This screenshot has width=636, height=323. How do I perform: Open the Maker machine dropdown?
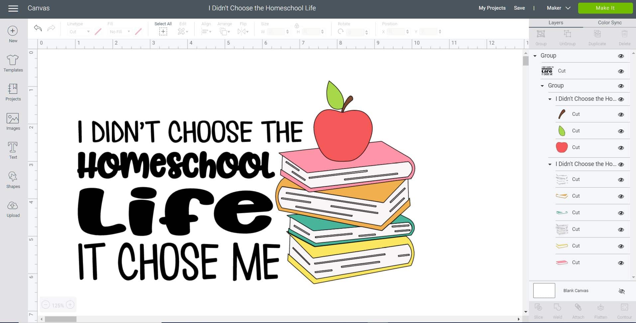pyautogui.click(x=559, y=8)
